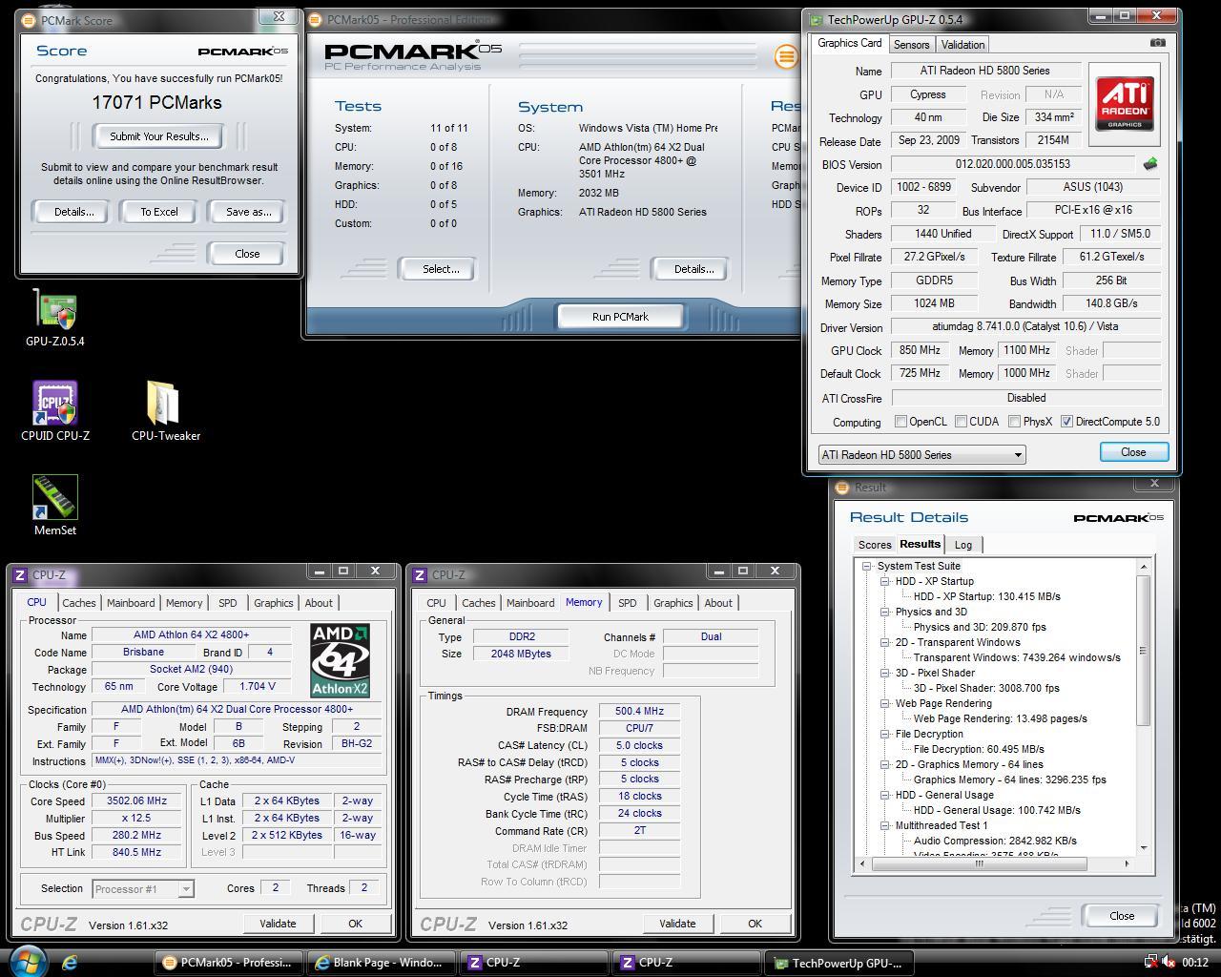The height and width of the screenshot is (977, 1221).
Task: Select the 'File Decryption: 60.495 MB/s' row
Action: [x=979, y=749]
